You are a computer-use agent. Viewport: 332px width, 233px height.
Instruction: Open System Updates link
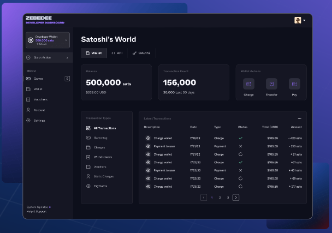click(37, 207)
